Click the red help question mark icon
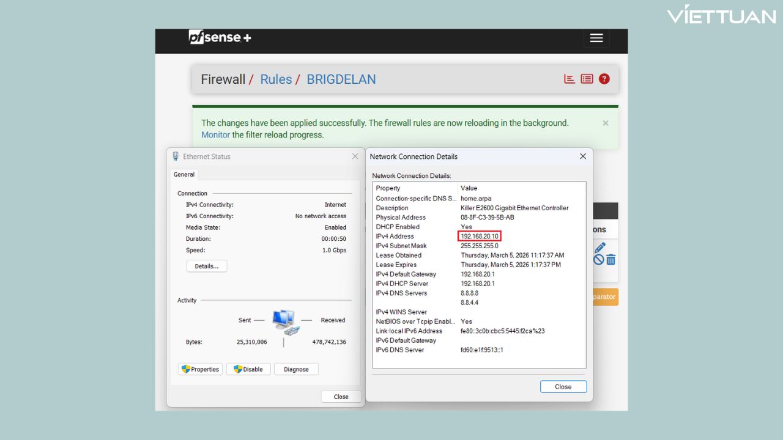The height and width of the screenshot is (440, 783). (x=604, y=79)
